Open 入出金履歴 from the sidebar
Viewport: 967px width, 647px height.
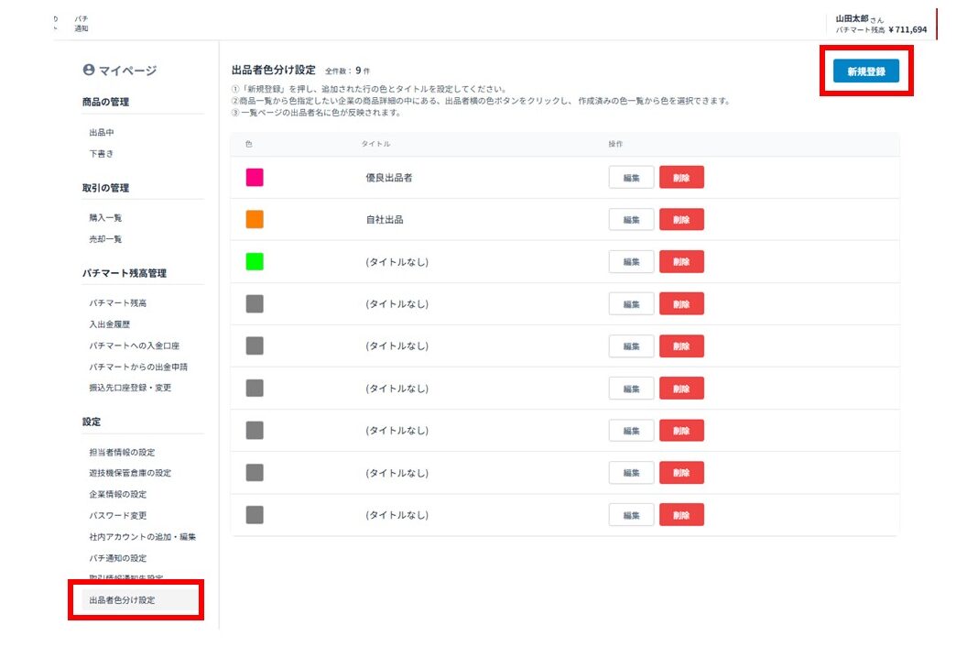point(111,324)
